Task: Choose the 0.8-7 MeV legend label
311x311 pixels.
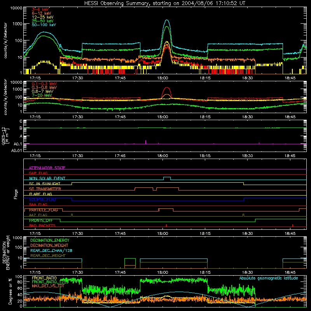Action: (x=42, y=91)
